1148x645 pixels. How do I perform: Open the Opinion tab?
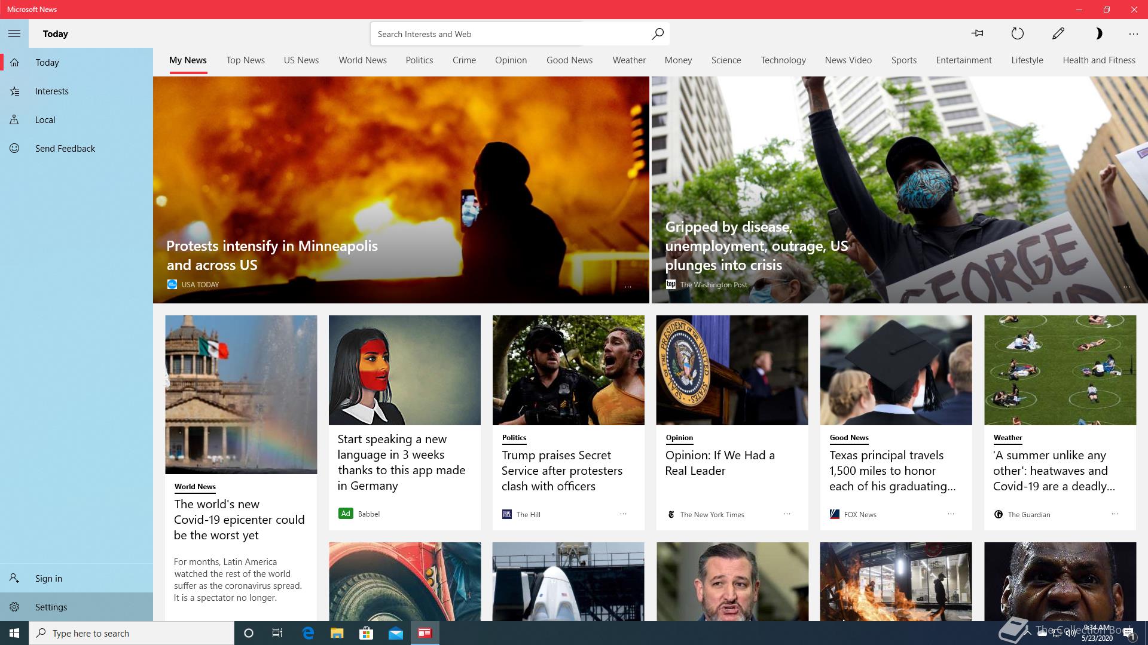(511, 60)
